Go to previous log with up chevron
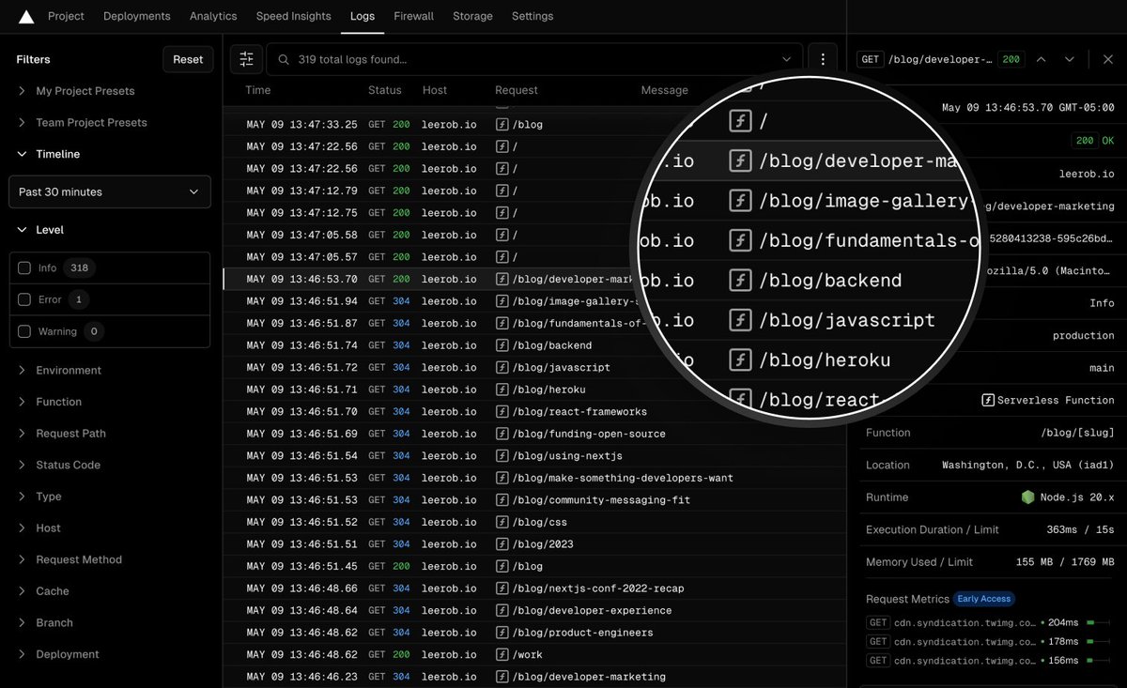This screenshot has height=688, width=1127. pos(1041,59)
